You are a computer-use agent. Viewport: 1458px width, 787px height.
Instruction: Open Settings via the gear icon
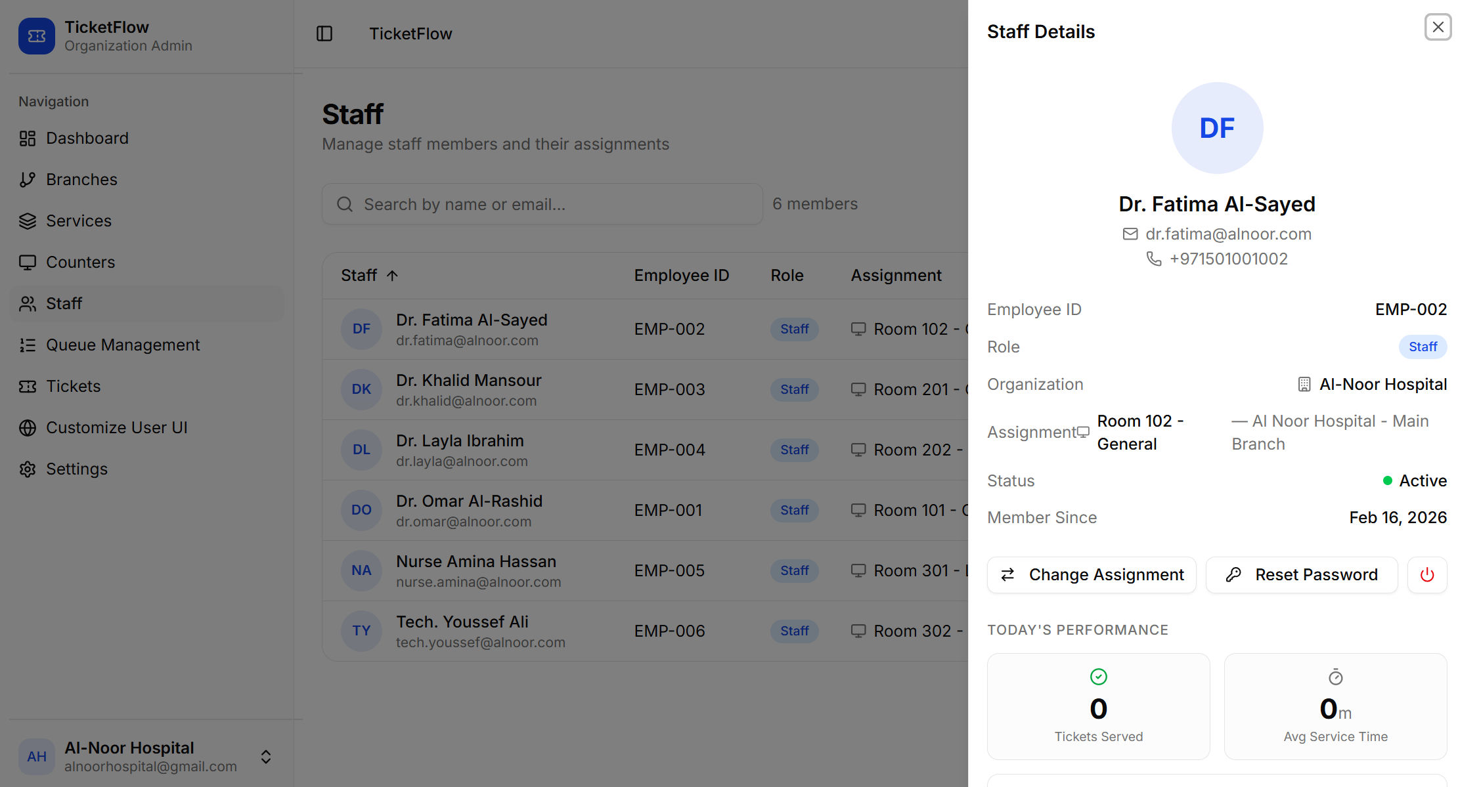27,469
